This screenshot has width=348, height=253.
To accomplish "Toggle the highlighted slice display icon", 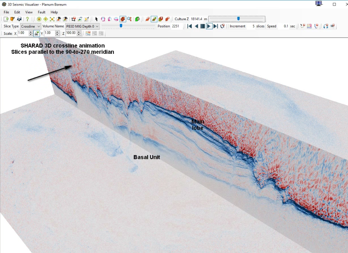I will point(154,19).
